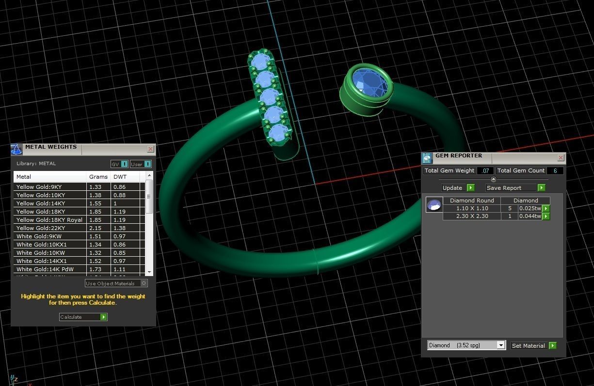Click green arrow next to Save Report
594x386 pixels.
(x=541, y=188)
